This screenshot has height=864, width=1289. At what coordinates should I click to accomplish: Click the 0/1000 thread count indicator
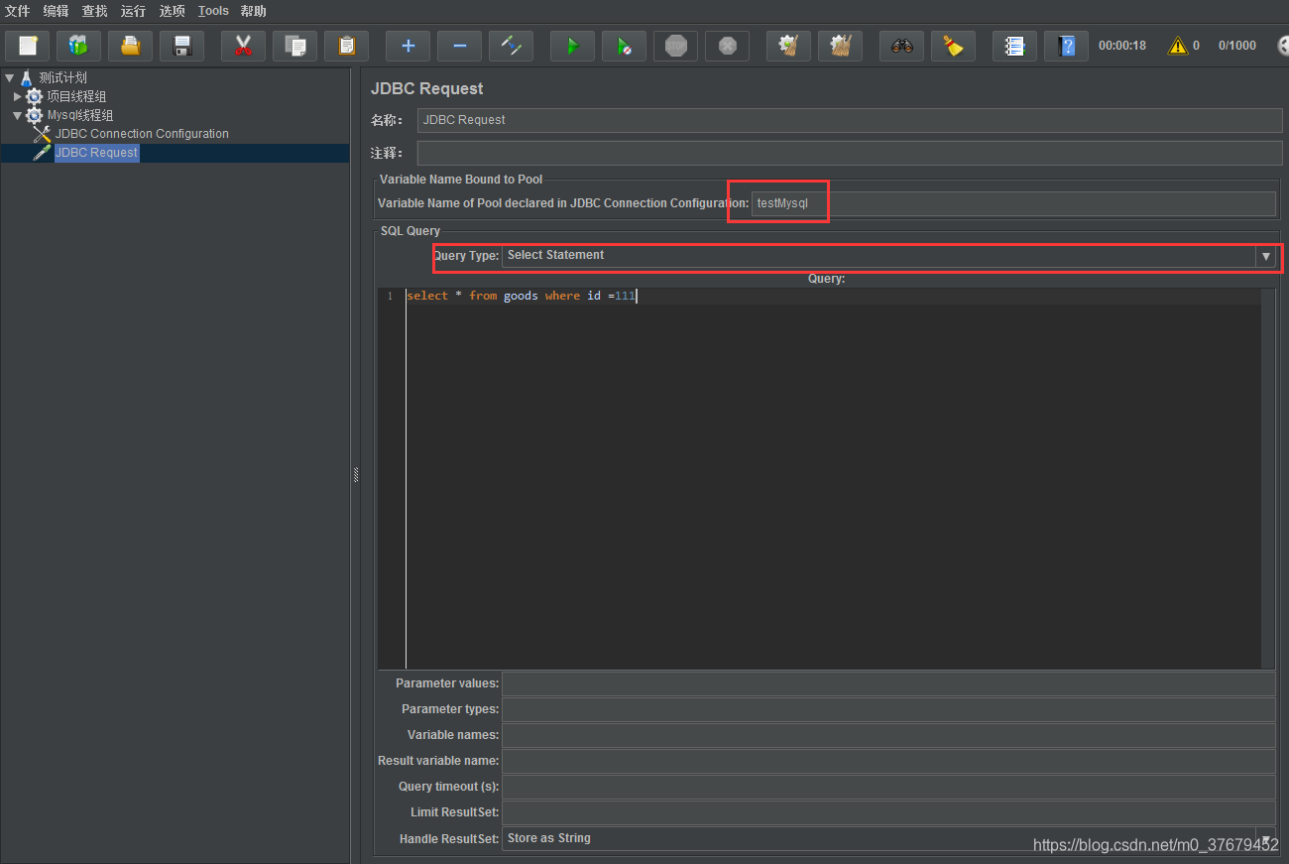(x=1236, y=46)
